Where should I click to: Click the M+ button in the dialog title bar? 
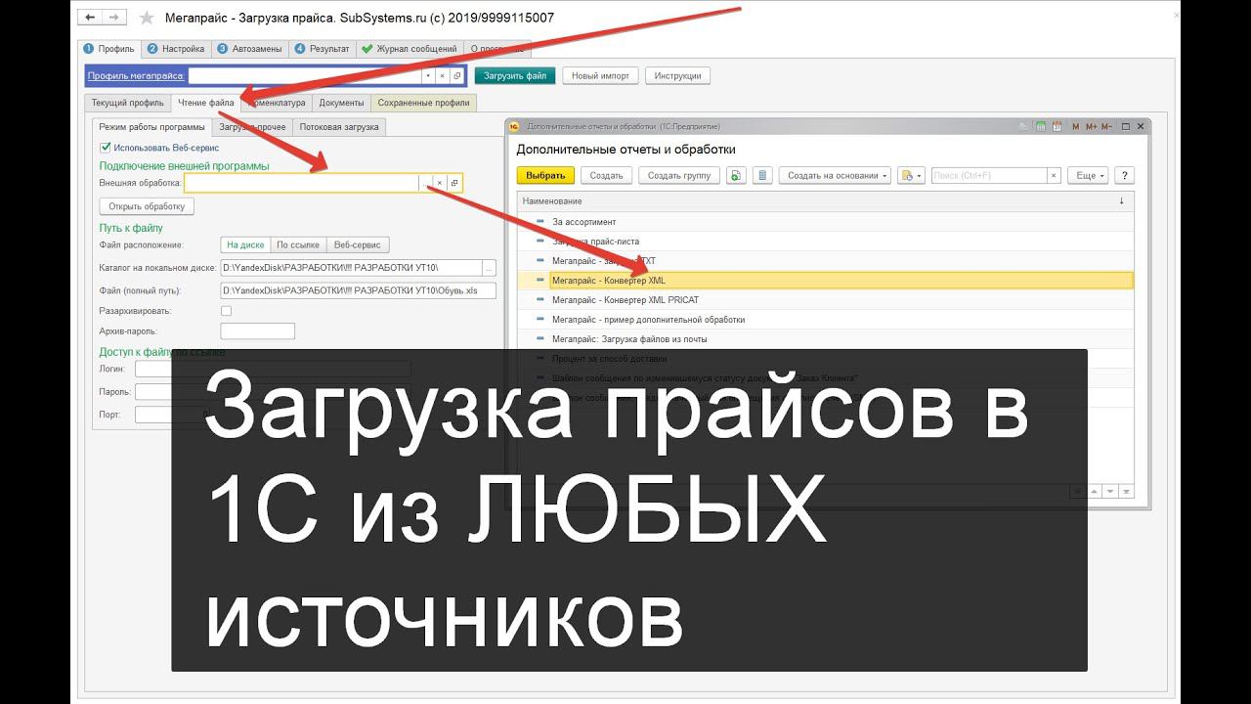(1091, 126)
